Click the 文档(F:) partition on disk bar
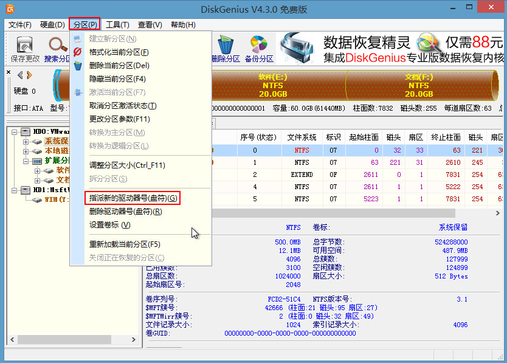Image resolution: width=507 pixels, height=363 pixels. click(x=419, y=85)
